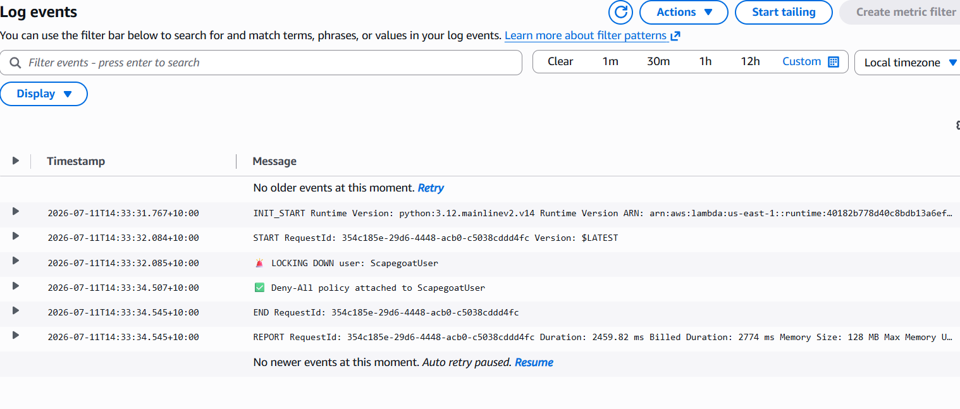Click the REPORT RequestId Duration message text
This screenshot has width=960, height=409.
pyautogui.click(x=603, y=337)
